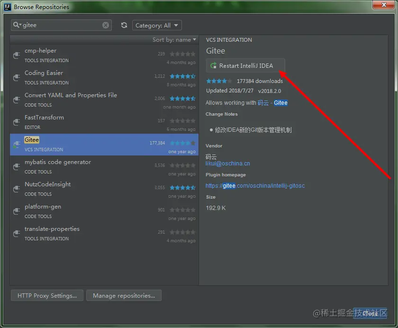
Task: Click Manage repositories button
Action: click(124, 295)
